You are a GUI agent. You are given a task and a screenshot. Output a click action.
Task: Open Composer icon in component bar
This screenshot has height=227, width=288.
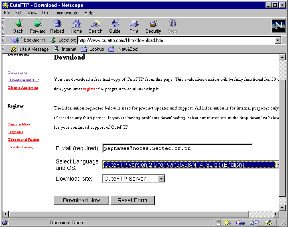point(268,223)
